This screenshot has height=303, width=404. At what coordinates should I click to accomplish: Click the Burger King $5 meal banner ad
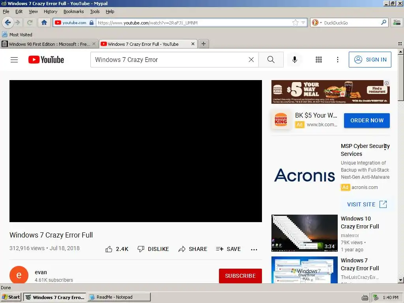click(x=330, y=92)
